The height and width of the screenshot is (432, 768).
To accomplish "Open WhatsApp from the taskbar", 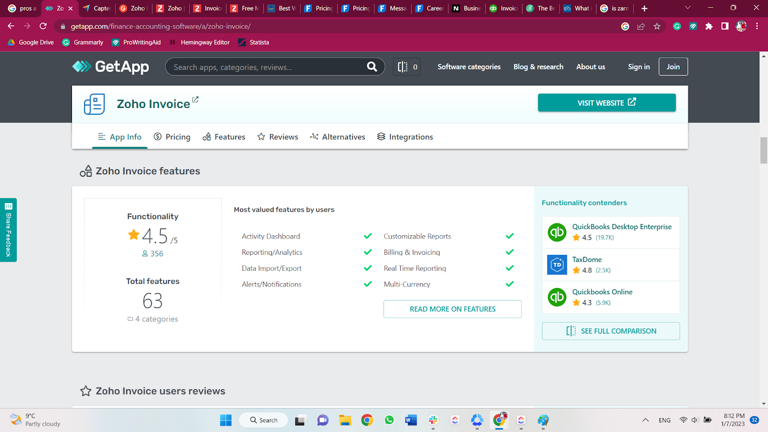I will (389, 420).
